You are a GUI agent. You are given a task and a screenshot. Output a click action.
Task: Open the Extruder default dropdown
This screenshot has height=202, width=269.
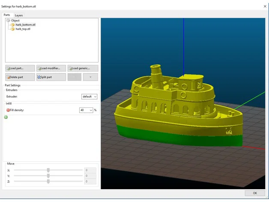click(x=89, y=97)
